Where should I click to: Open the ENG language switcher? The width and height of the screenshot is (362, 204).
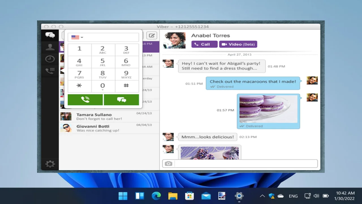click(293, 196)
